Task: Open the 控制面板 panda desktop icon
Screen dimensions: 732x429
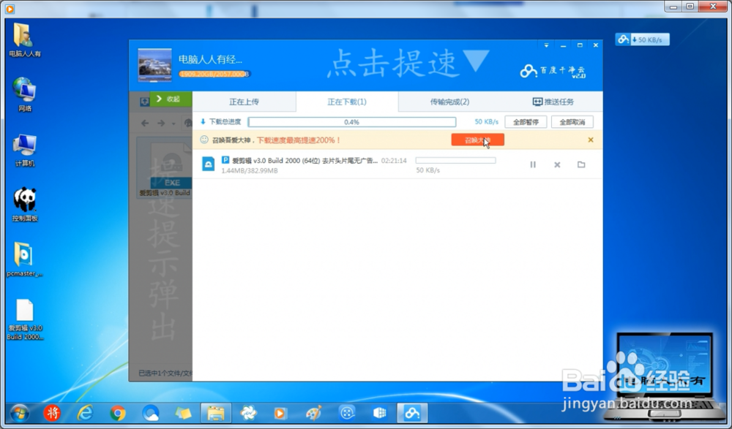Action: [25, 204]
